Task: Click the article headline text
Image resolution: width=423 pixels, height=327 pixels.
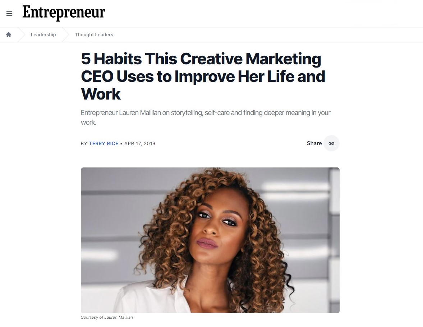Action: (x=203, y=76)
